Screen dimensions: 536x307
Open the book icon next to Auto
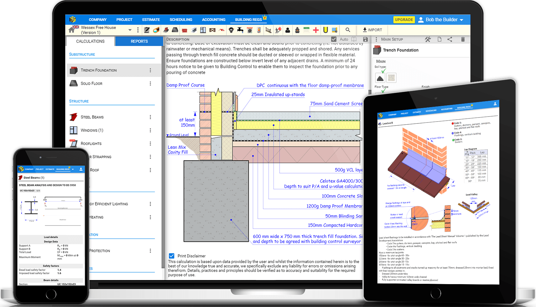click(354, 39)
